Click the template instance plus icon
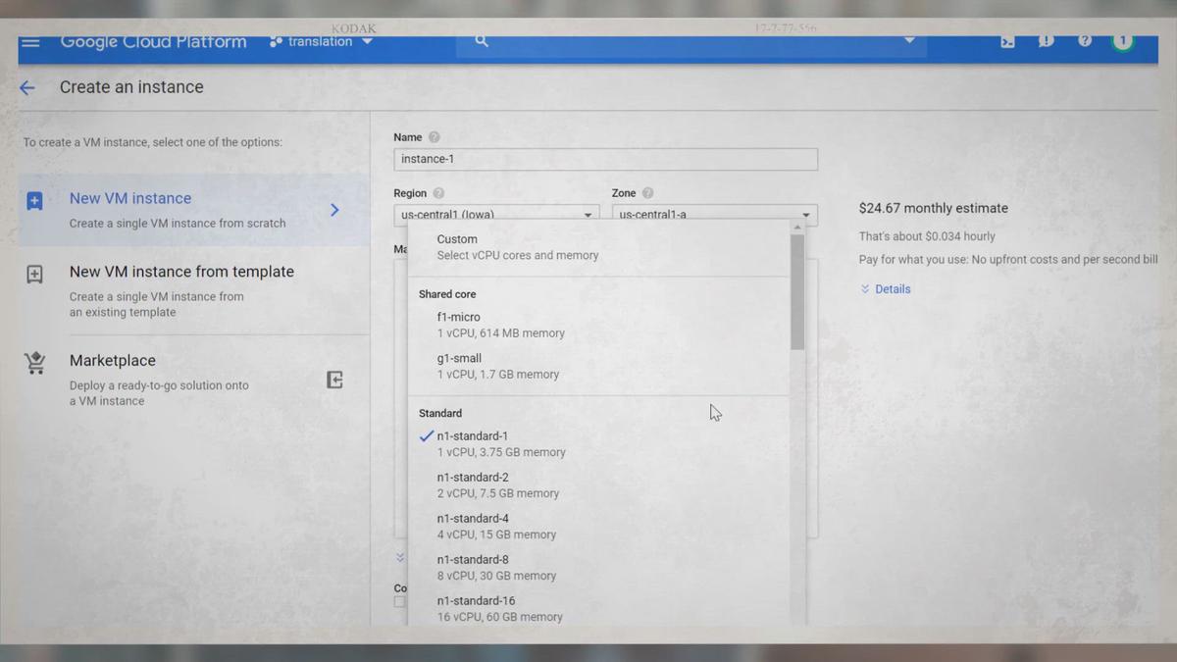Screen dimensions: 1177x662 click(x=34, y=275)
